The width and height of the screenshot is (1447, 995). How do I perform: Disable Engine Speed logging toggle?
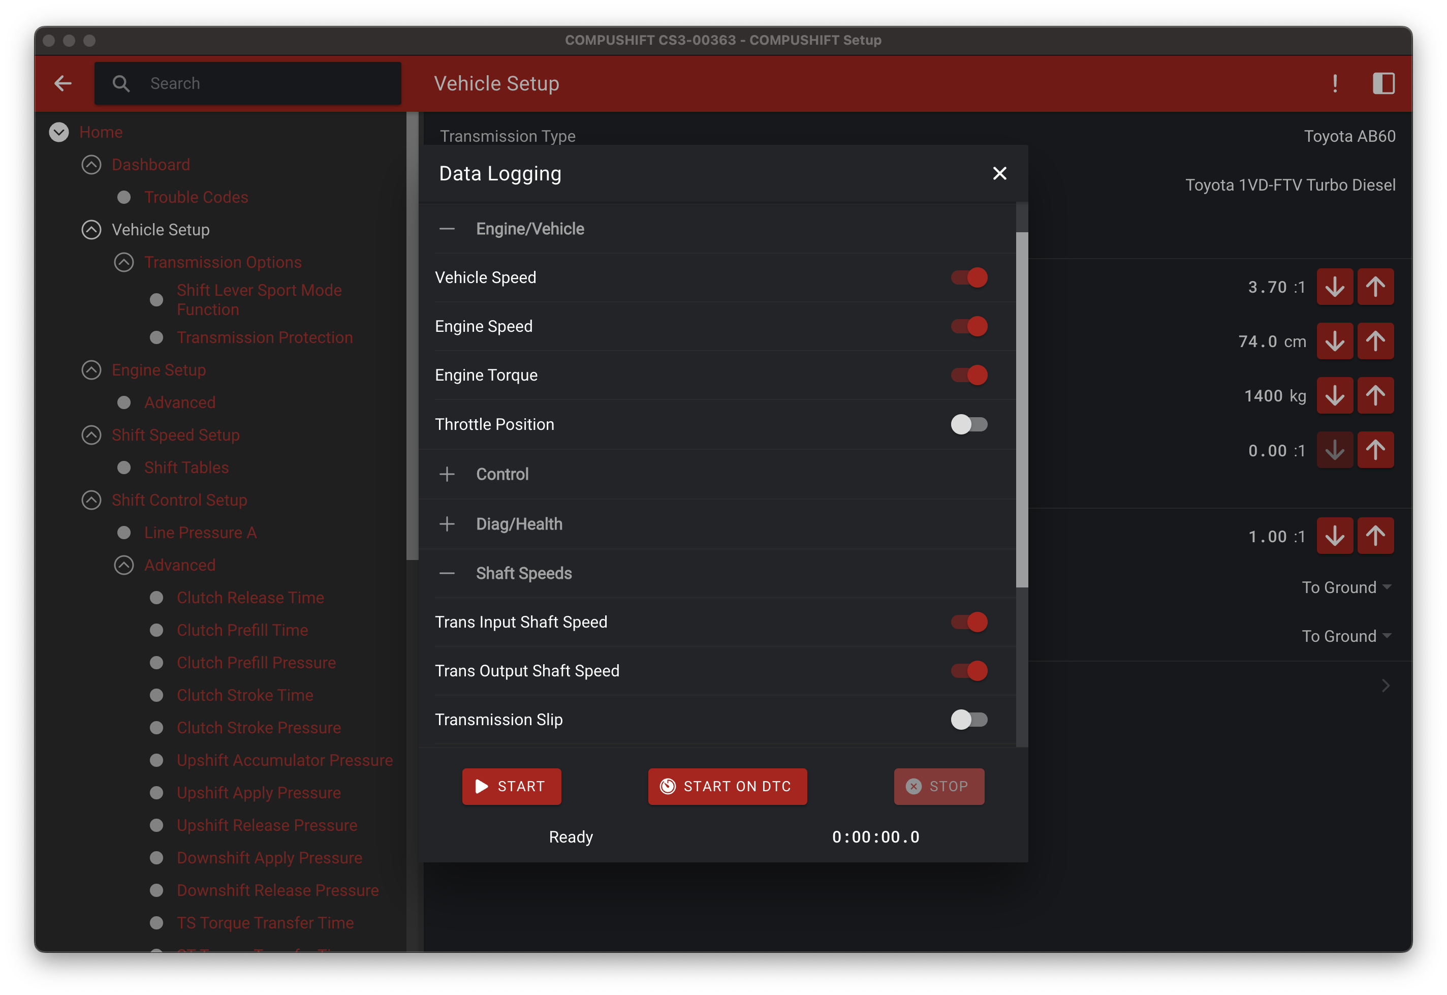click(x=968, y=326)
